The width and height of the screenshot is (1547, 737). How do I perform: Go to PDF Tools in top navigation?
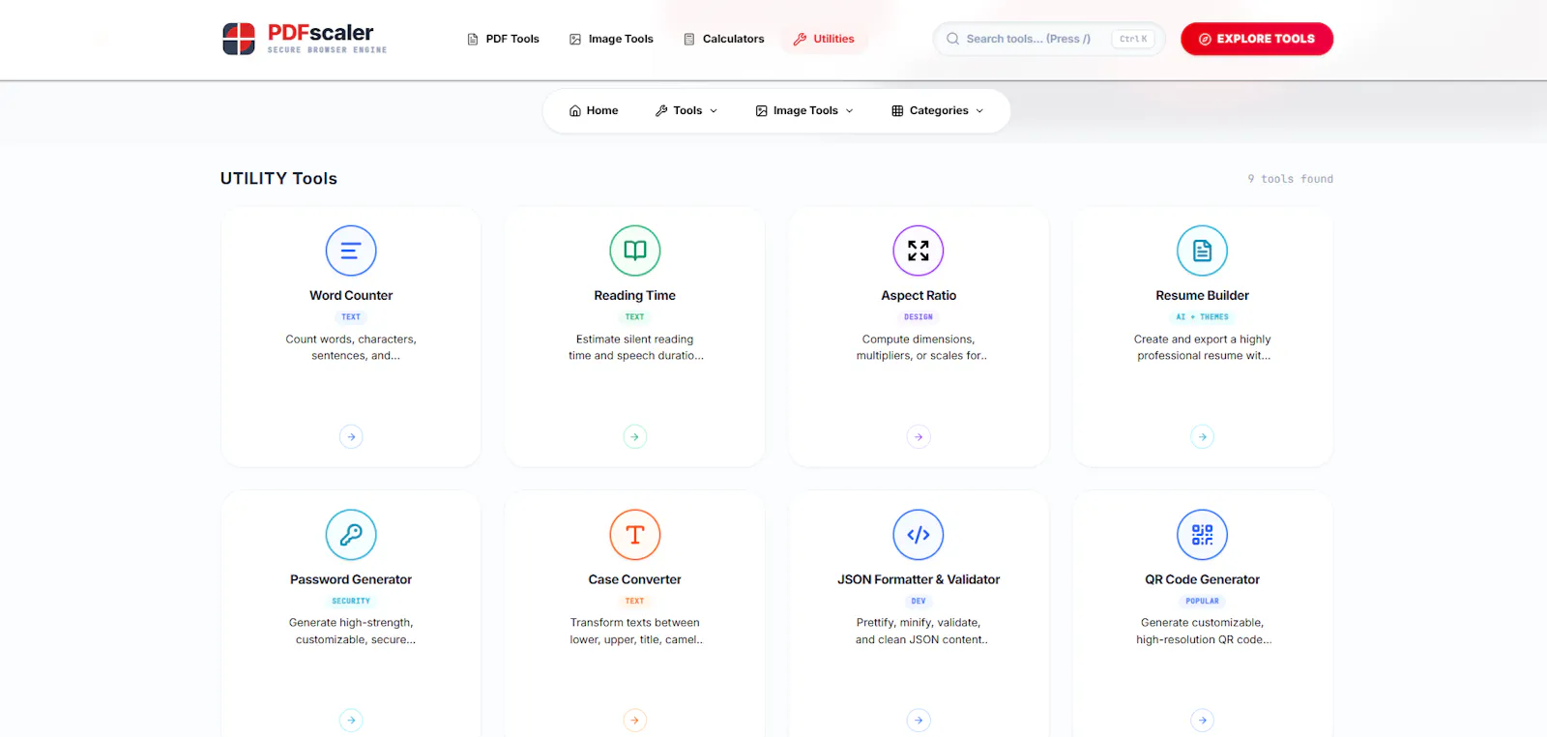point(503,39)
